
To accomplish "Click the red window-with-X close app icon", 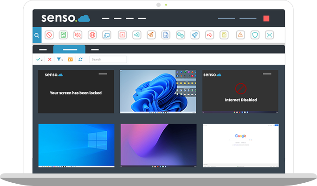I will tap(123, 35).
